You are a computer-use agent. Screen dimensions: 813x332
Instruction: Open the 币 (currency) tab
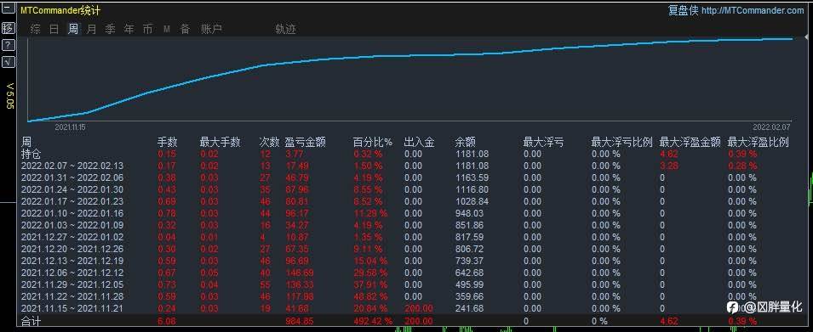coord(148,30)
